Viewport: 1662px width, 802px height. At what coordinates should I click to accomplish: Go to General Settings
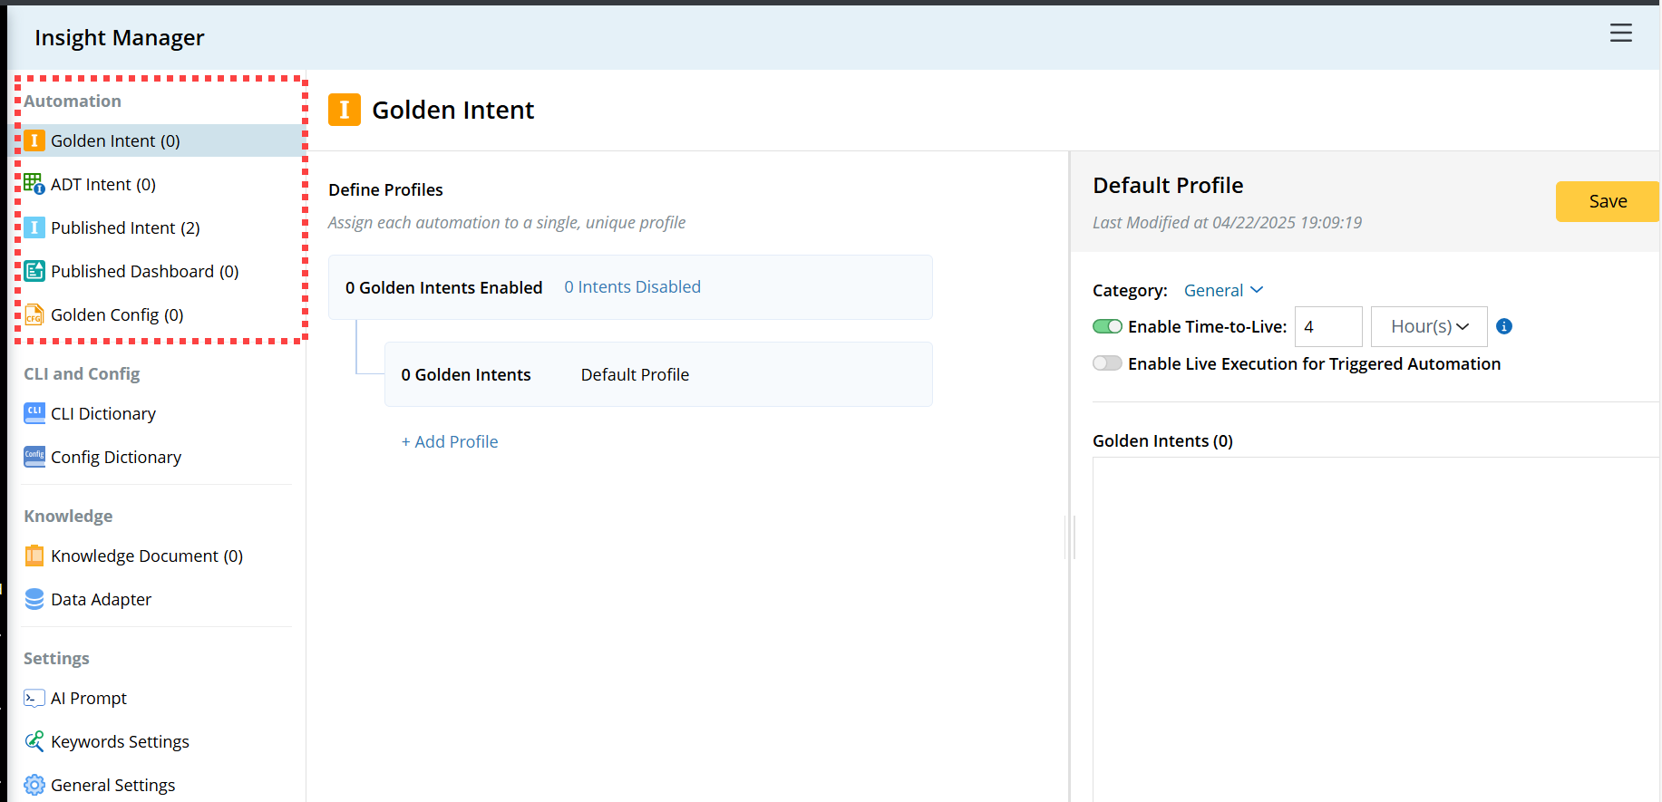pyautogui.click(x=112, y=785)
